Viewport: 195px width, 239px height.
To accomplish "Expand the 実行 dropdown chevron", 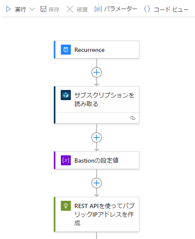I will [x=32, y=9].
